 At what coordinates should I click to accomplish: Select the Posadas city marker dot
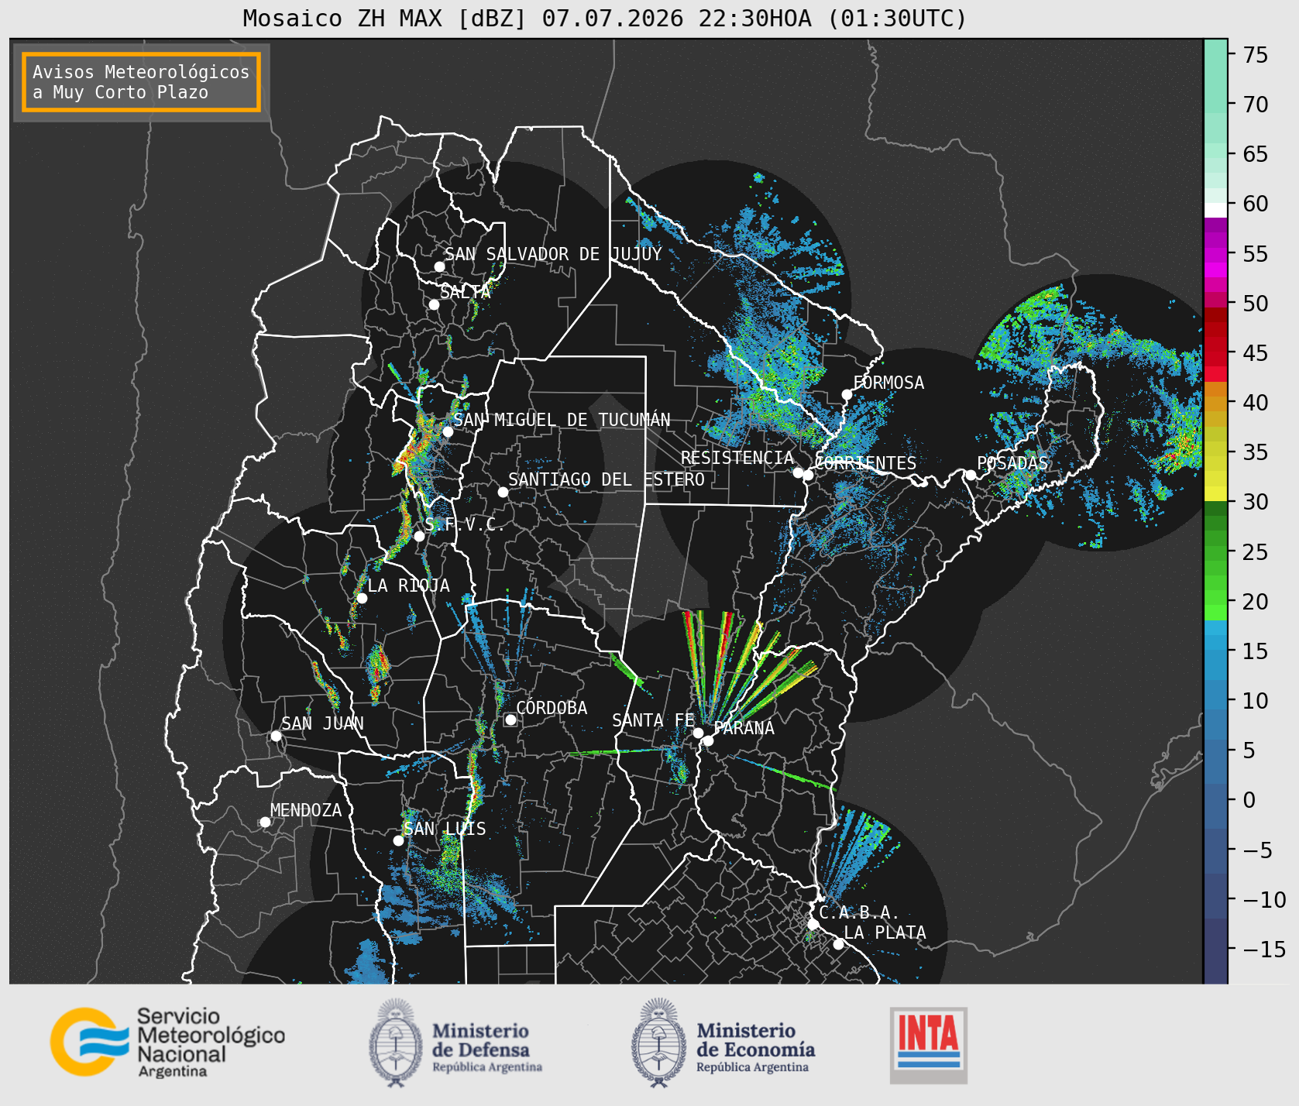[970, 475]
